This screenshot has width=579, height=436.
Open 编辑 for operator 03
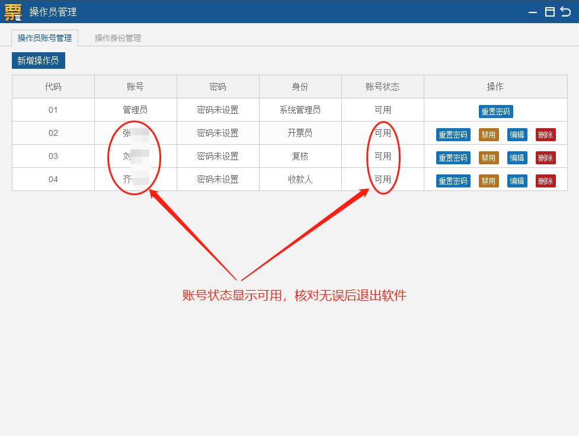pos(516,158)
